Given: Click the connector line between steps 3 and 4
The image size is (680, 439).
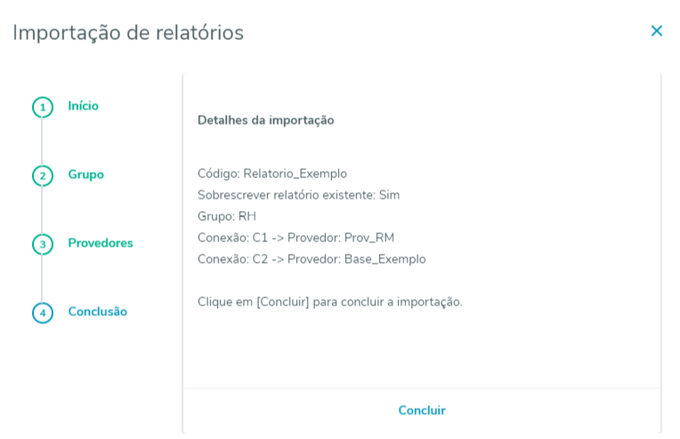Looking at the screenshot, I should click(x=42, y=278).
